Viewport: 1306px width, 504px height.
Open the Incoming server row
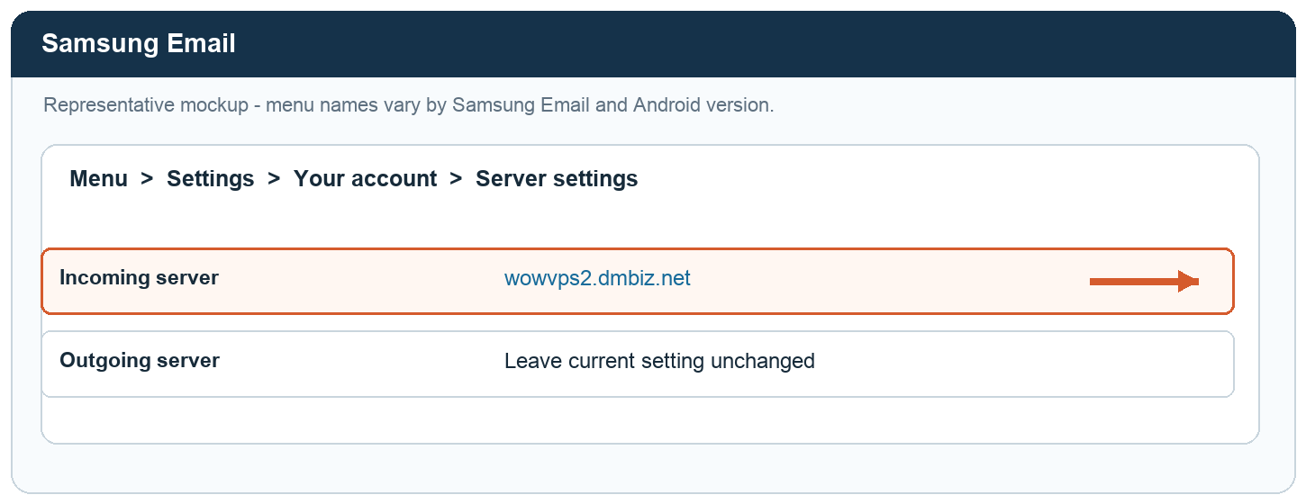tap(638, 282)
